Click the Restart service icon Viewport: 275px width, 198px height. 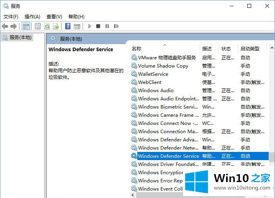(x=116, y=26)
